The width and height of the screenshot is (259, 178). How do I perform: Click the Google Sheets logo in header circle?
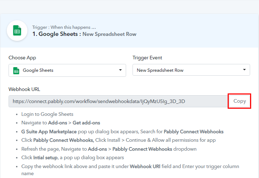(x=17, y=31)
